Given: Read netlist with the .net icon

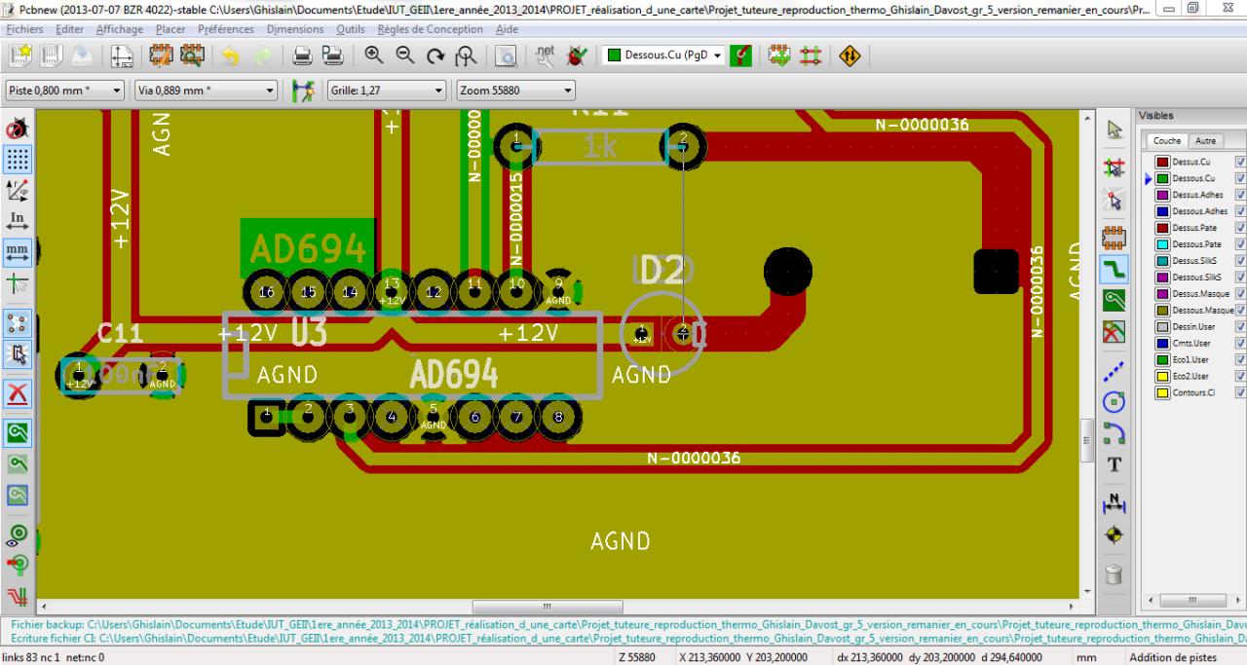Looking at the screenshot, I should pos(547,56).
